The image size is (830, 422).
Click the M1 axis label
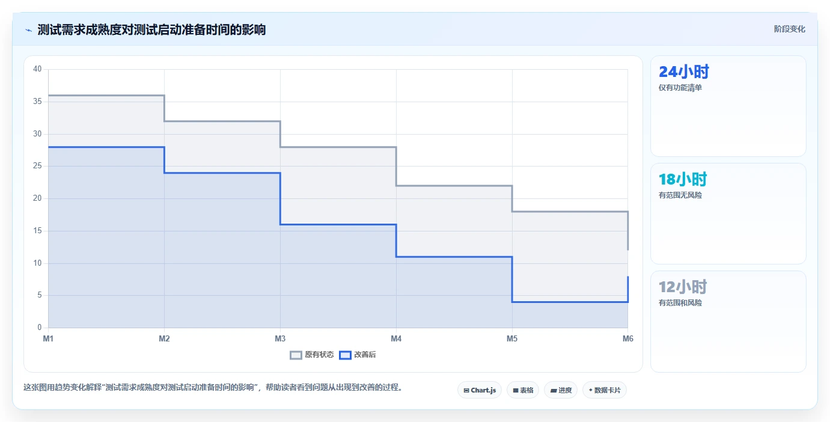pyautogui.click(x=48, y=339)
